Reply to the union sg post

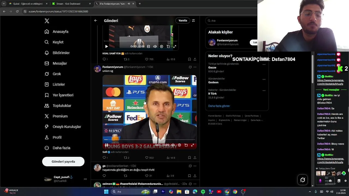pos(105,158)
